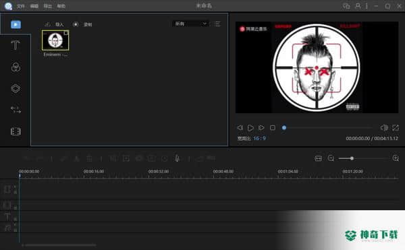Tick the checkbox on the Eminem thumbnail
Image resolution: width=405 pixels, height=250 pixels.
(x=66, y=33)
